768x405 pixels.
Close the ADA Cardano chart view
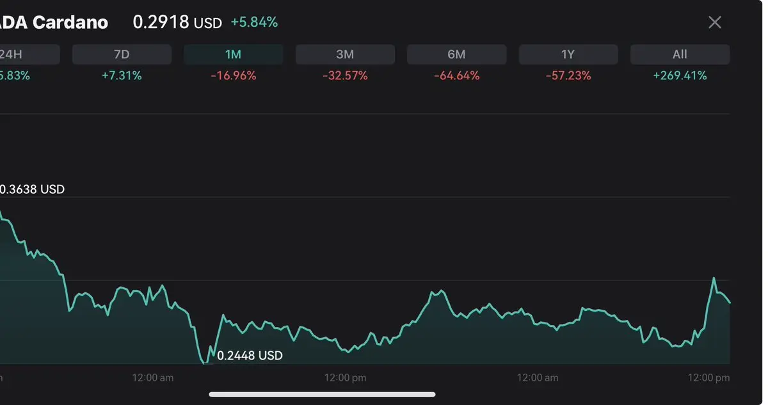(715, 22)
